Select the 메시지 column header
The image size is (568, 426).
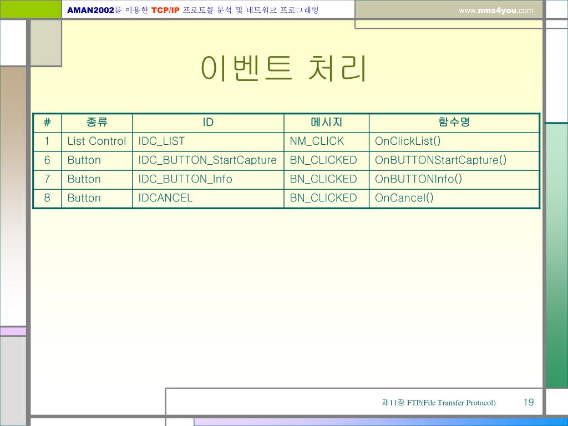click(x=326, y=123)
